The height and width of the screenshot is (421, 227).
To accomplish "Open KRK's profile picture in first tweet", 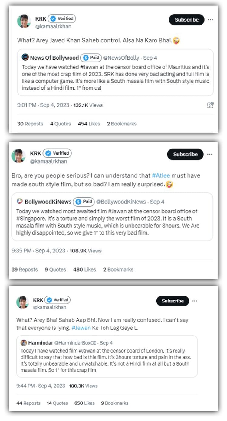I will [x=24, y=21].
